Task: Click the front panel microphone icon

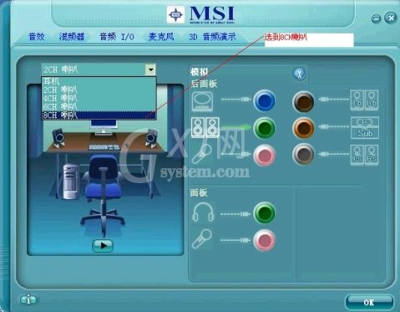Action: click(202, 239)
